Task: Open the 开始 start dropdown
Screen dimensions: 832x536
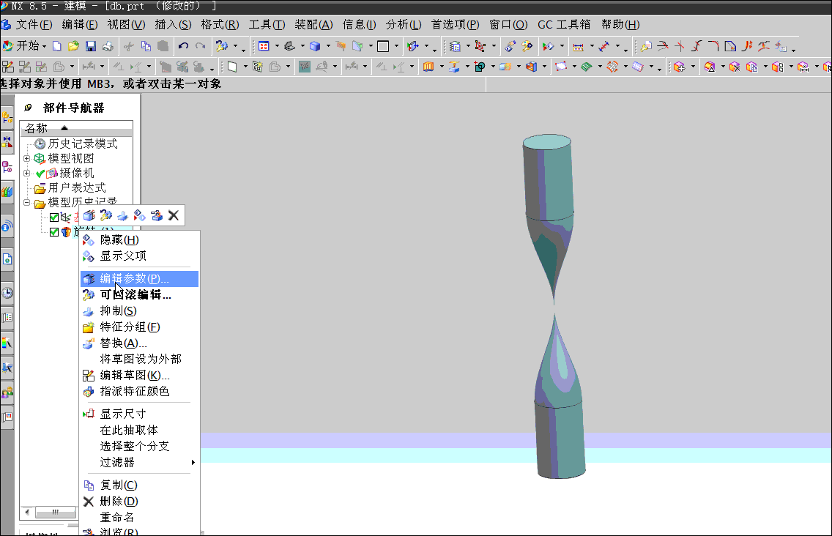Action: (x=24, y=46)
